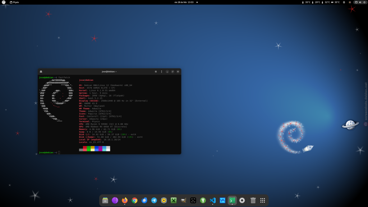Launch Minecraft from the dock
The image size is (368, 207).
click(174, 201)
